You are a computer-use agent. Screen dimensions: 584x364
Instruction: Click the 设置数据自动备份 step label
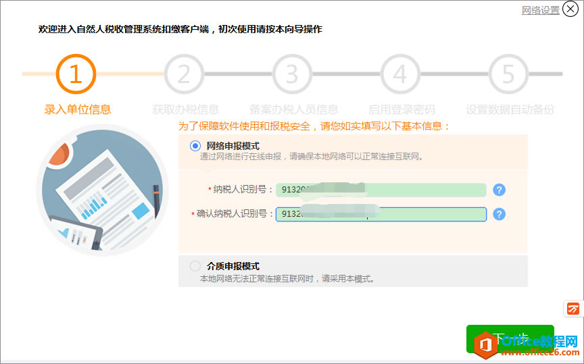[x=510, y=109]
